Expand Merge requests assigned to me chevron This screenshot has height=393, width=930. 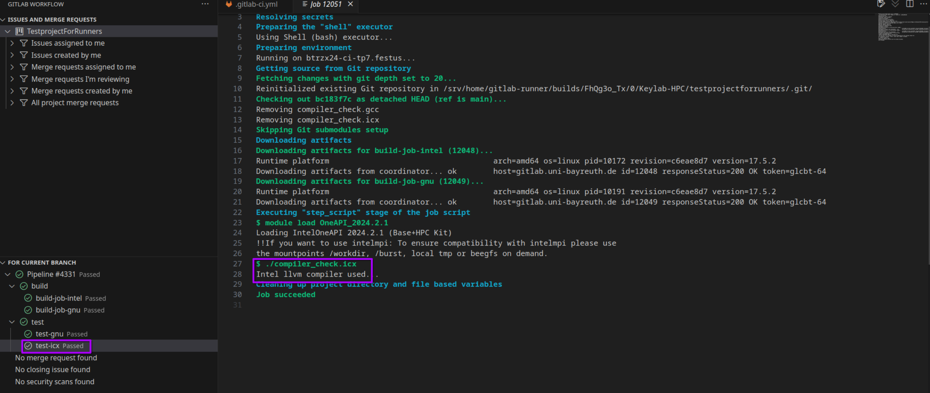click(12, 67)
